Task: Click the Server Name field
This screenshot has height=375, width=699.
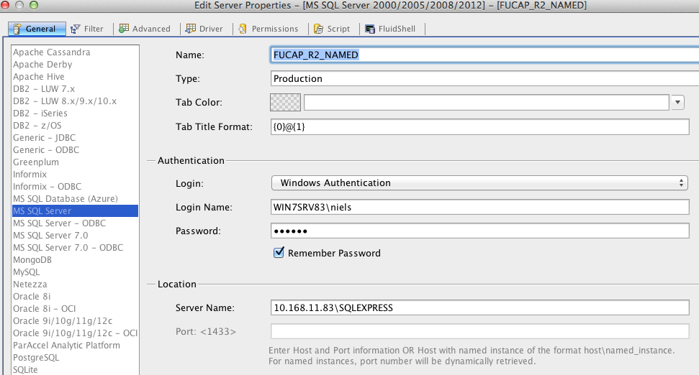Action: pos(479,307)
